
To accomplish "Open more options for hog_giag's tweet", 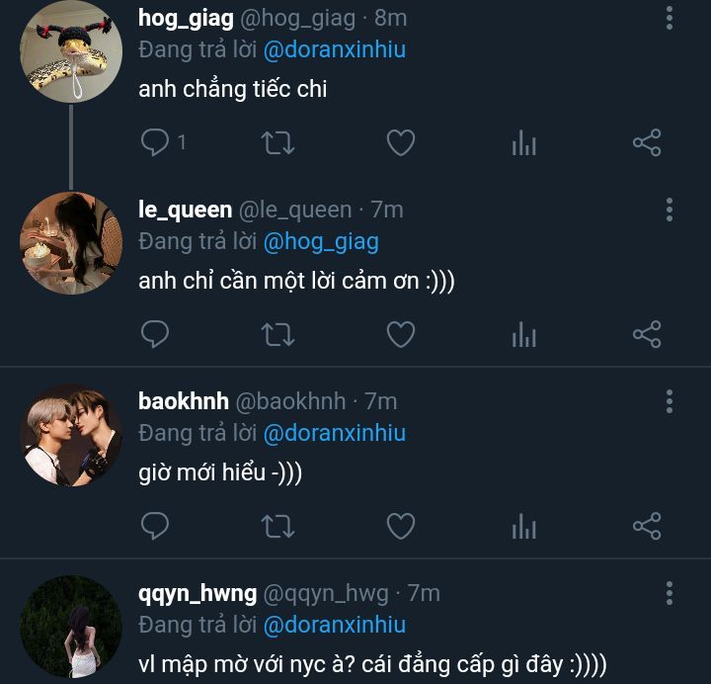I will click(x=670, y=19).
